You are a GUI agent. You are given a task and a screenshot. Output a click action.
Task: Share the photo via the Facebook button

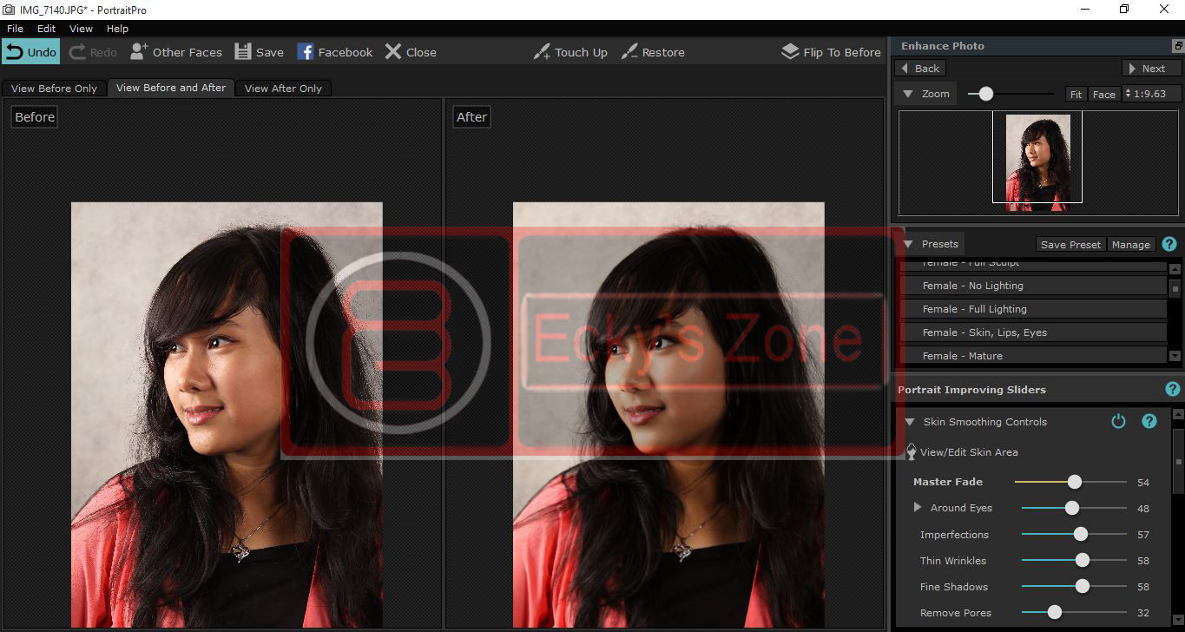tap(334, 52)
